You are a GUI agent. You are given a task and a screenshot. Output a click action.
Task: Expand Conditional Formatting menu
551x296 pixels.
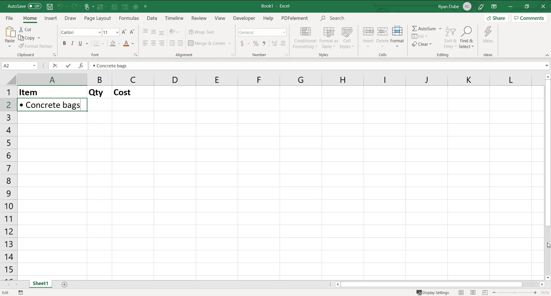[x=305, y=38]
